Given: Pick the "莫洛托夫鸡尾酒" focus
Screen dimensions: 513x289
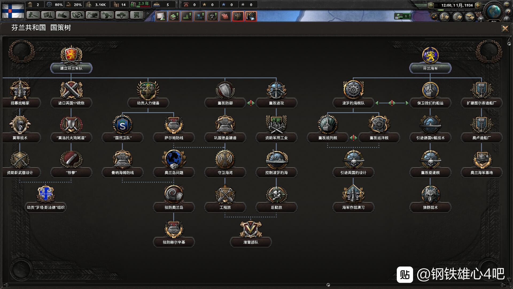Looking at the screenshot, I should pyautogui.click(x=71, y=129).
